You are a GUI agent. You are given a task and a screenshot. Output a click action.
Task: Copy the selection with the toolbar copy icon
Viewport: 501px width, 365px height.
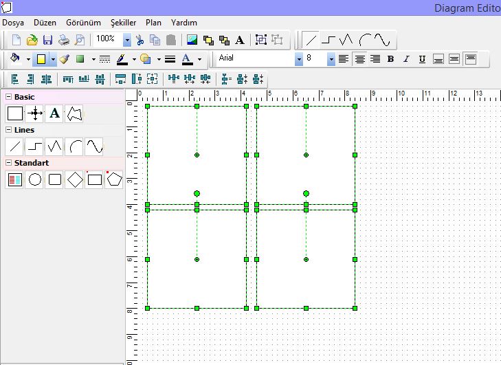pos(155,40)
